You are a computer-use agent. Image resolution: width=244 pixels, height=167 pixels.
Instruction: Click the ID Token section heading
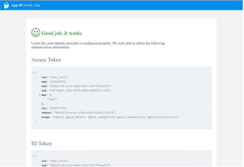coord(41,144)
